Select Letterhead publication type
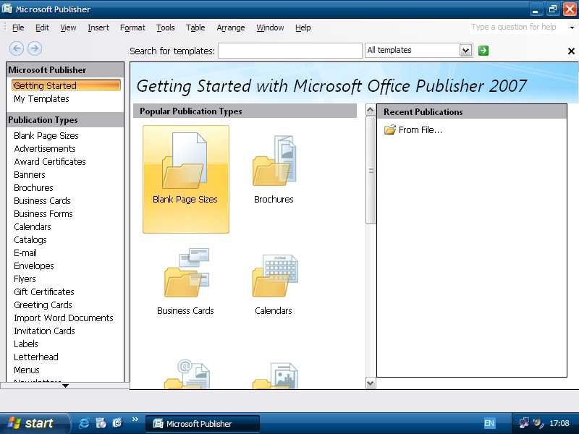Screen dimensions: 579x434 [36, 357]
